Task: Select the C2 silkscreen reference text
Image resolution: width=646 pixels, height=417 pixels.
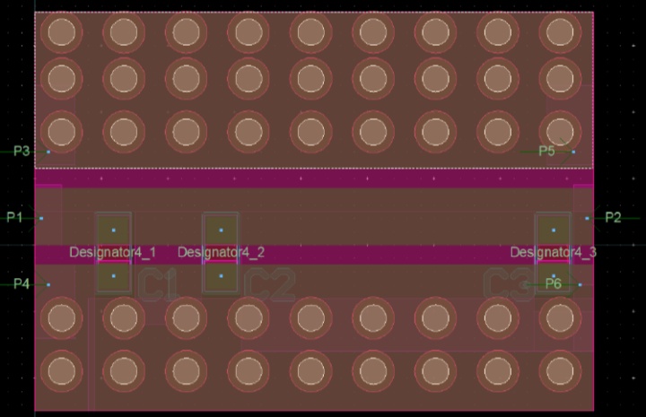Action: (x=270, y=284)
